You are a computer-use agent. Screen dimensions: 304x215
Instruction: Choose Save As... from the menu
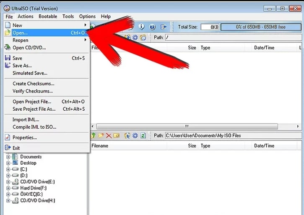[47, 65]
